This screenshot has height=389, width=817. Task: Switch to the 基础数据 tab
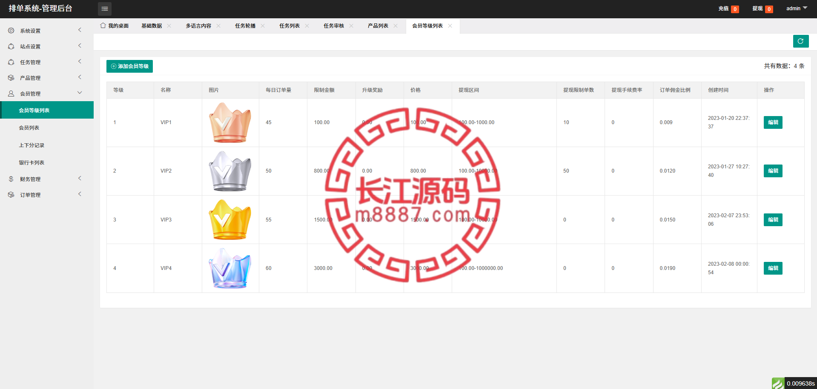152,26
